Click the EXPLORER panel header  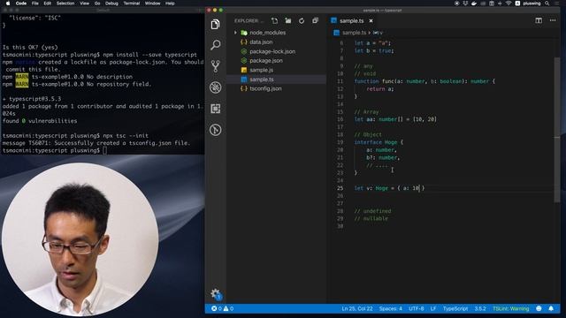249,21
